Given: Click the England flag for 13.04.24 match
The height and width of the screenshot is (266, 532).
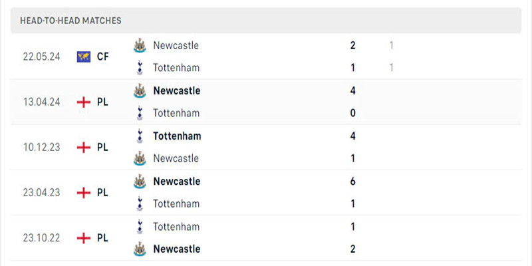Looking at the screenshot, I should (84, 102).
